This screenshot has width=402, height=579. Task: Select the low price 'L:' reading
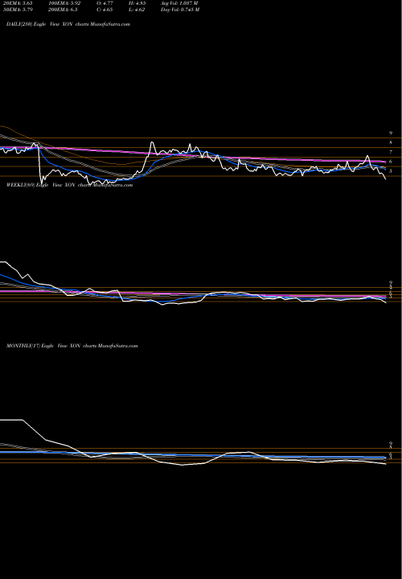[137, 10]
